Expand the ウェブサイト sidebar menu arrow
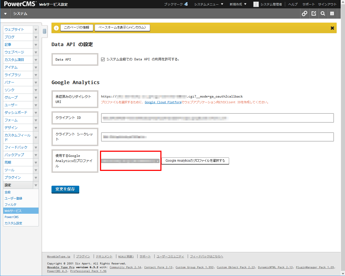Image resolution: width=345 pixels, height=276 pixels. coord(36,30)
